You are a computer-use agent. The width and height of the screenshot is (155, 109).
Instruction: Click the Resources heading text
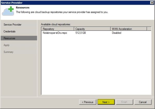coord(23,8)
